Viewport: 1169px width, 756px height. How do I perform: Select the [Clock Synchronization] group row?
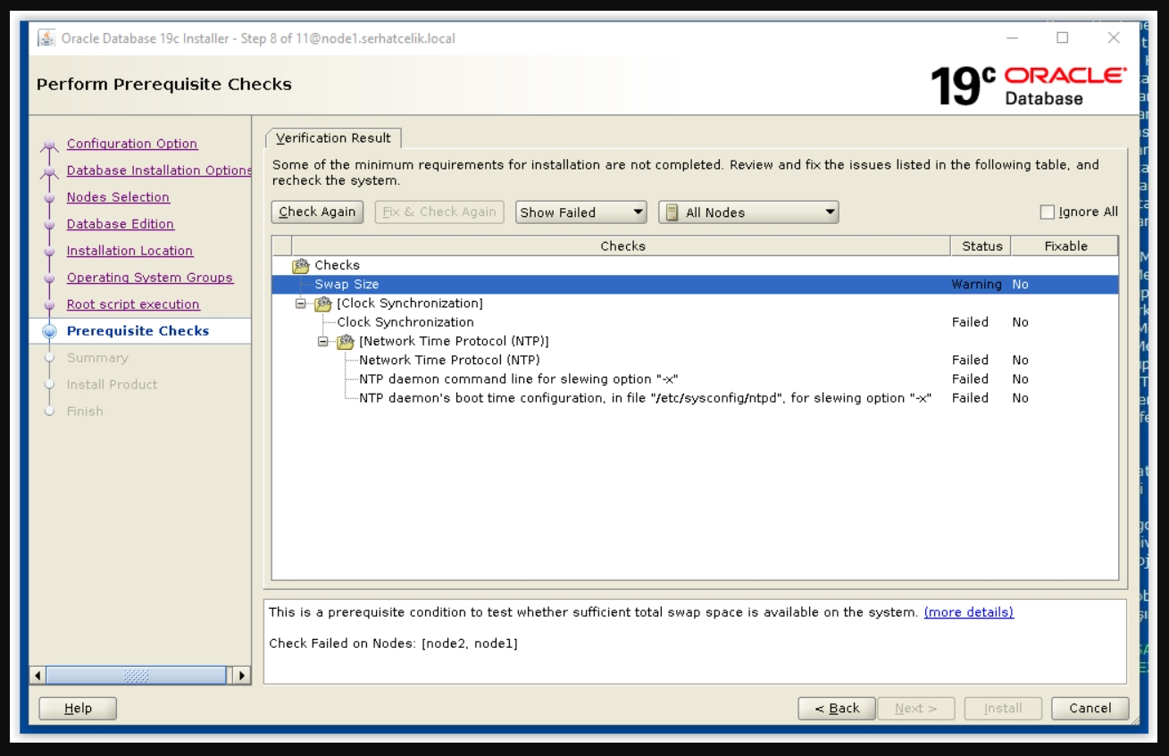(x=695, y=303)
